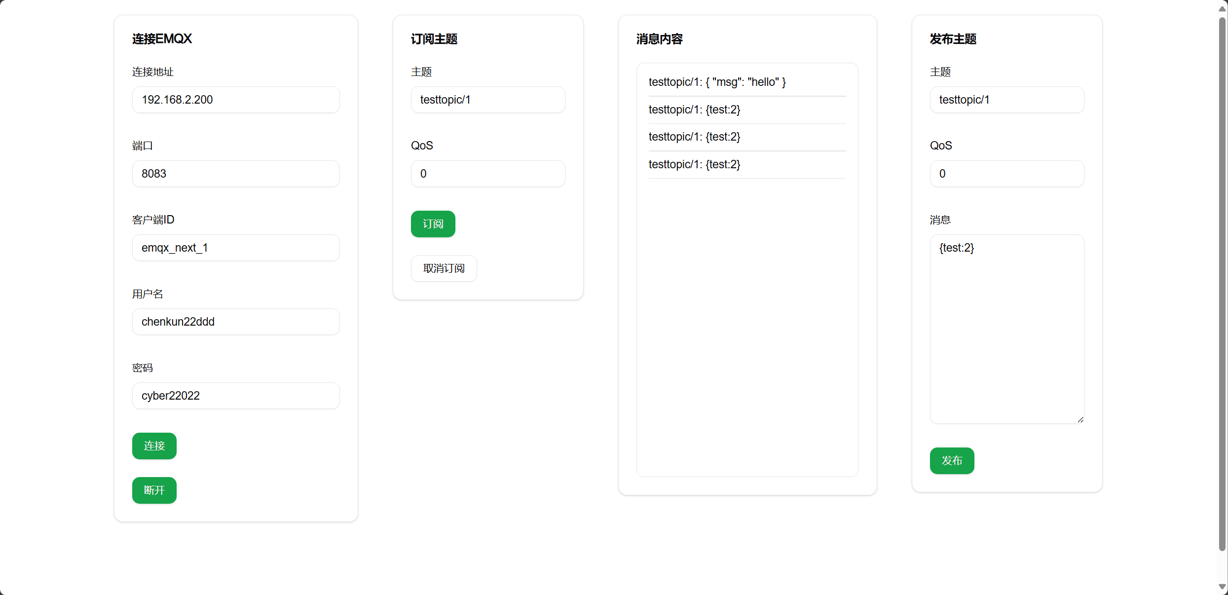This screenshot has height=595, width=1228.
Task: Click the 客户端ID field showing emqx_next_1
Action: (x=236, y=247)
